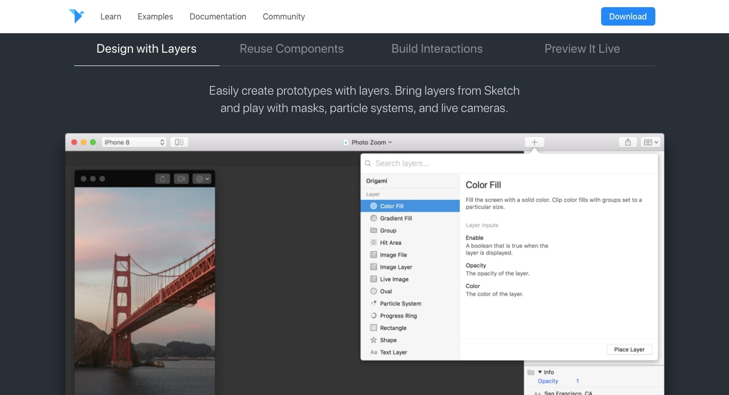The height and width of the screenshot is (395, 729).
Task: Open the viewer gear settings dropdown
Action: [202, 179]
